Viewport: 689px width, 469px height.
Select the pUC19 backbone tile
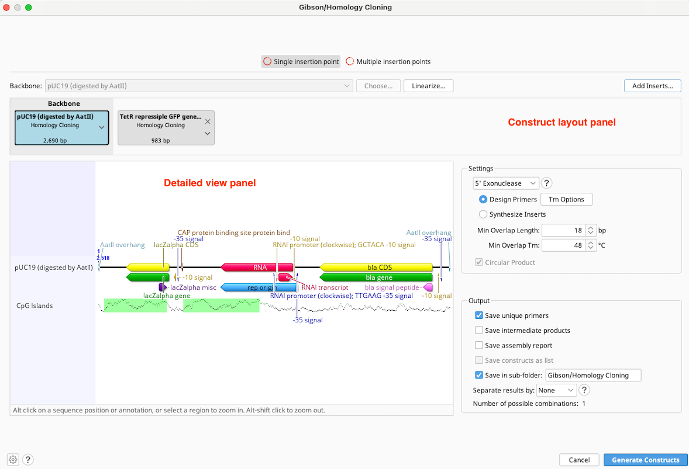[x=61, y=128]
